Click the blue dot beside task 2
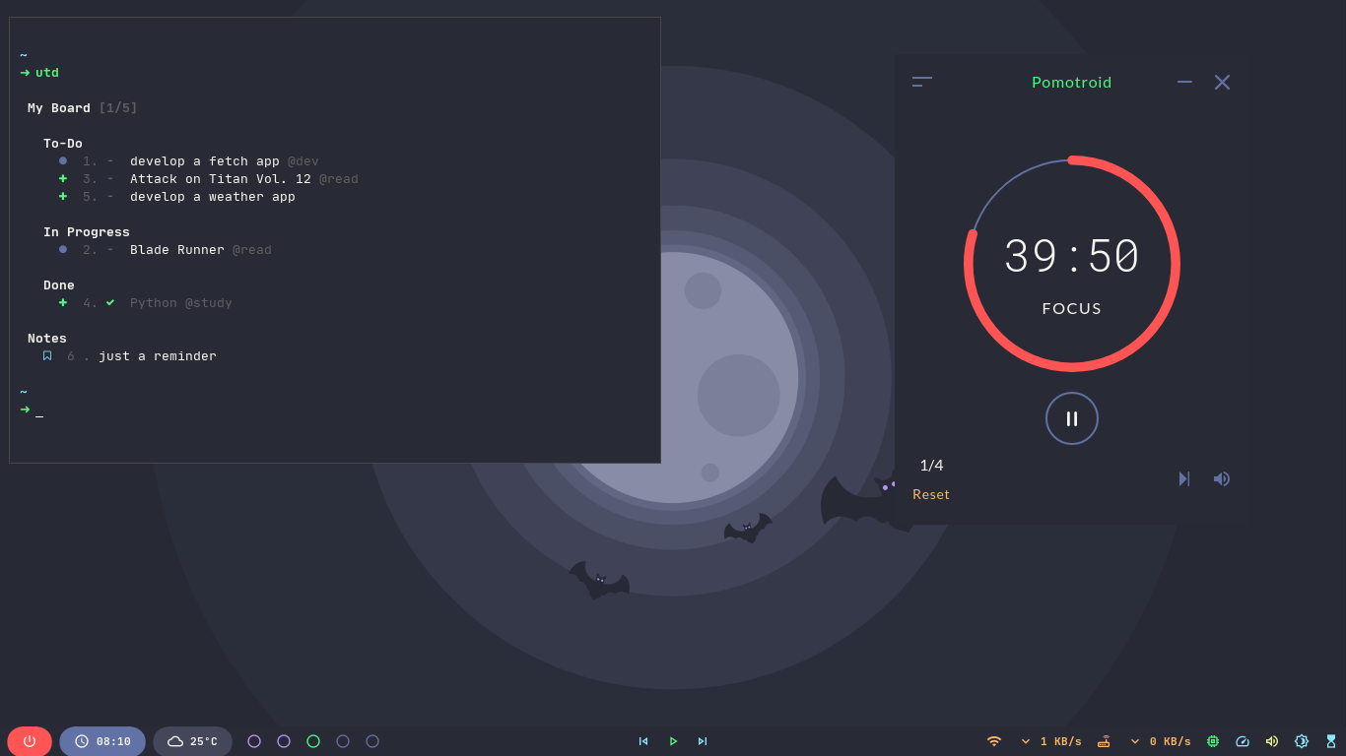 point(63,249)
